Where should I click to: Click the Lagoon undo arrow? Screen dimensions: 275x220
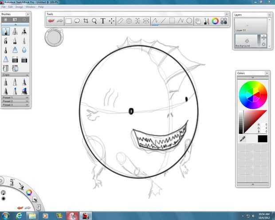point(20,208)
